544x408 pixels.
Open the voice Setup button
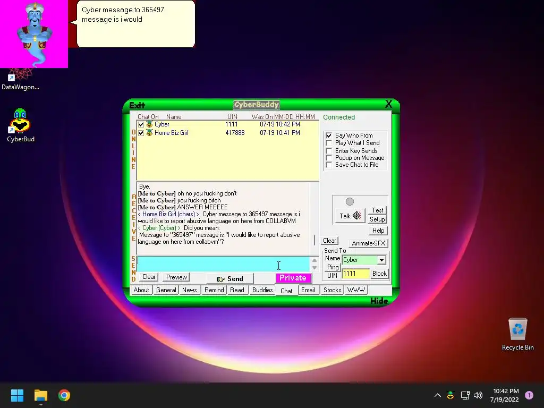[x=377, y=219]
